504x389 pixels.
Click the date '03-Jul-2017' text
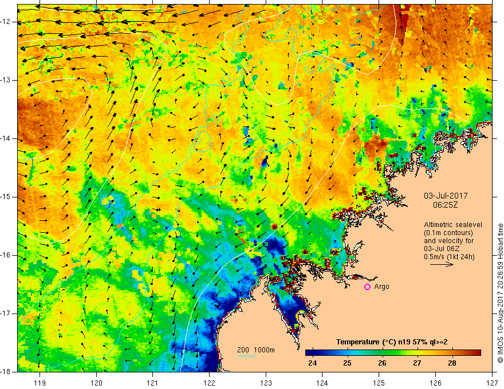(446, 196)
